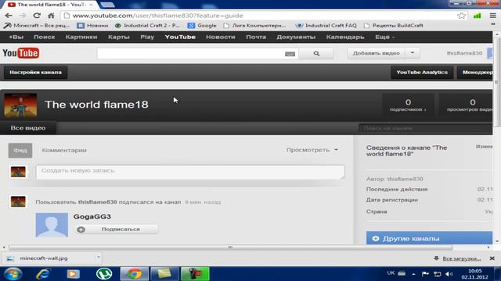Click the magnifier search button
This screenshot has height=281, width=501.
pos(316,54)
